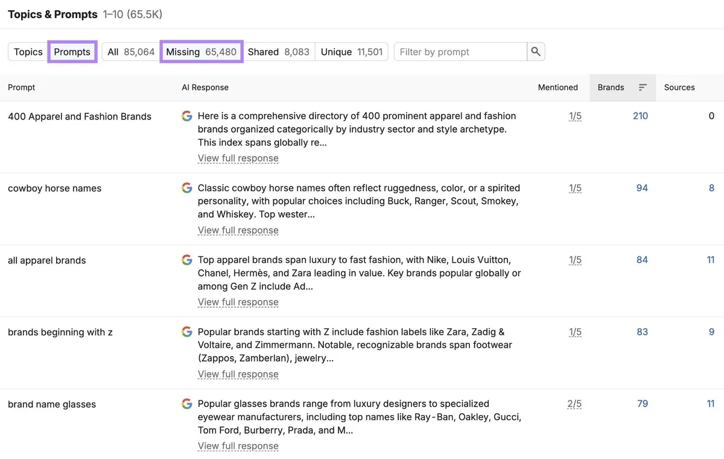Click response text starting 'Here is a comprehensive directory'

tap(357, 129)
